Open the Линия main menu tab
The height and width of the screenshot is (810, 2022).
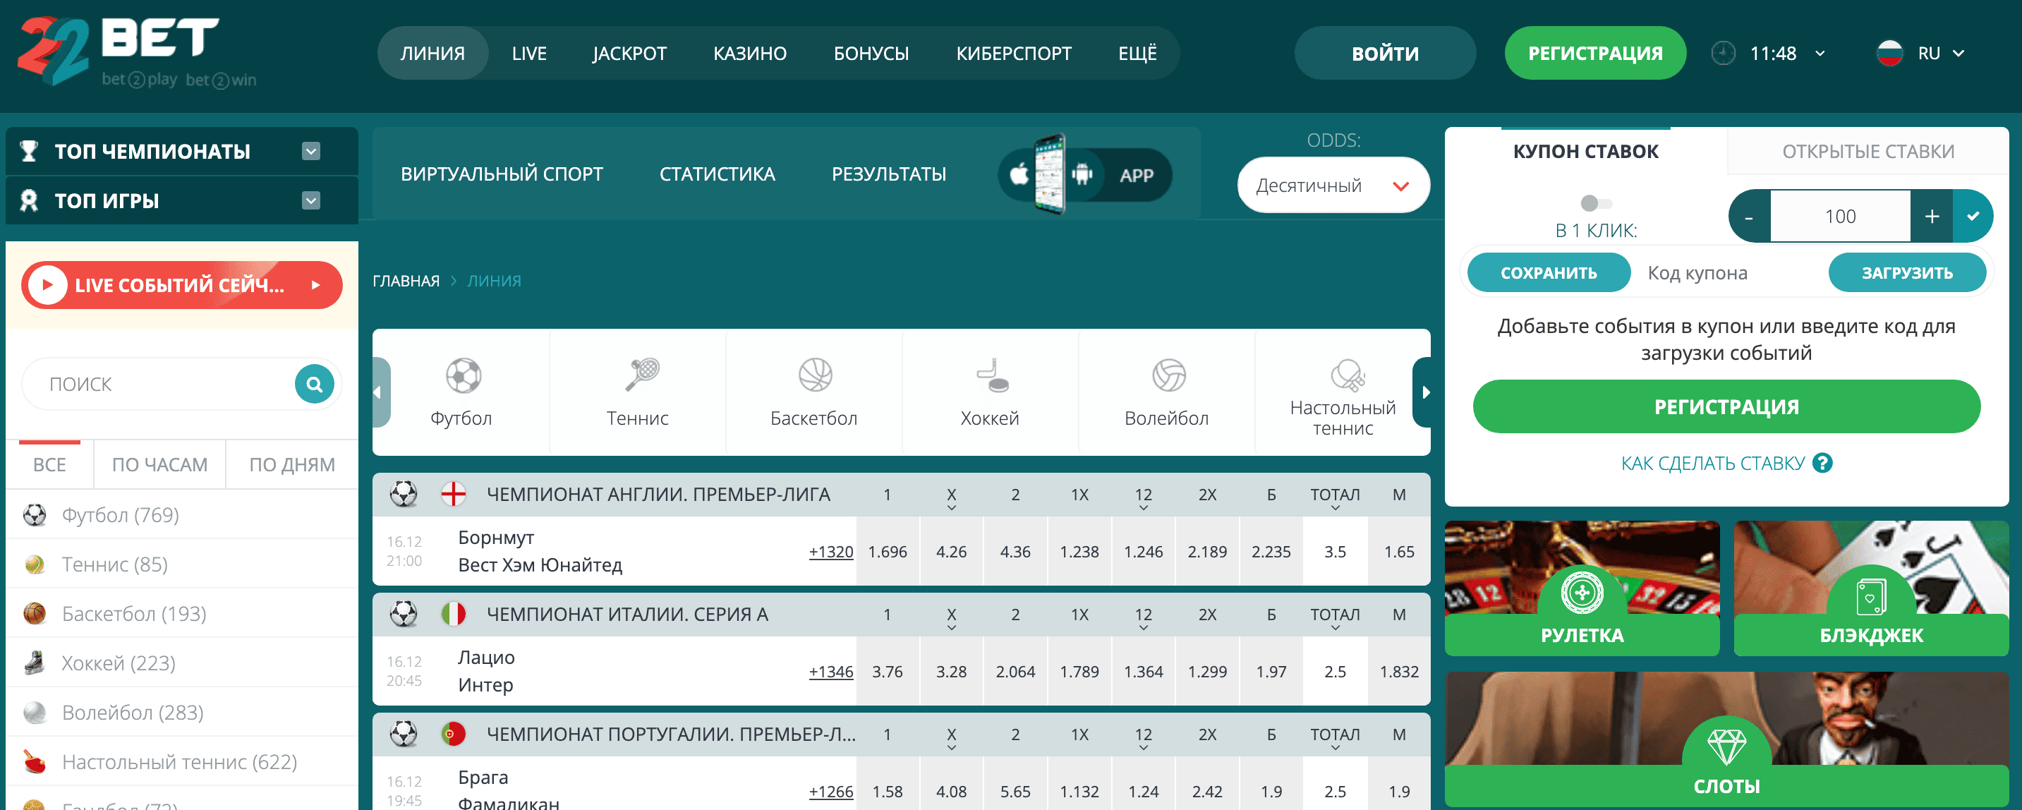click(432, 54)
